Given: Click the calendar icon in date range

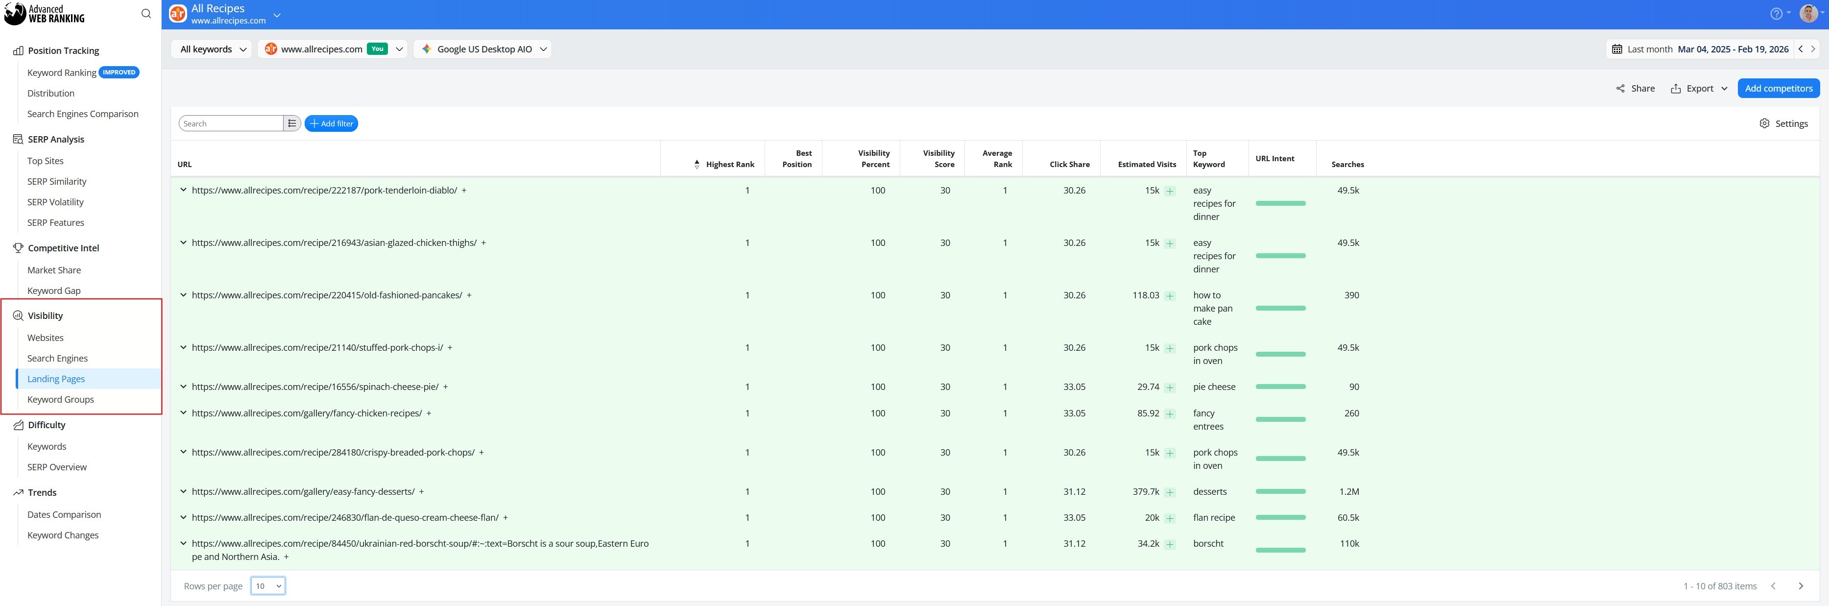Looking at the screenshot, I should pos(1617,49).
